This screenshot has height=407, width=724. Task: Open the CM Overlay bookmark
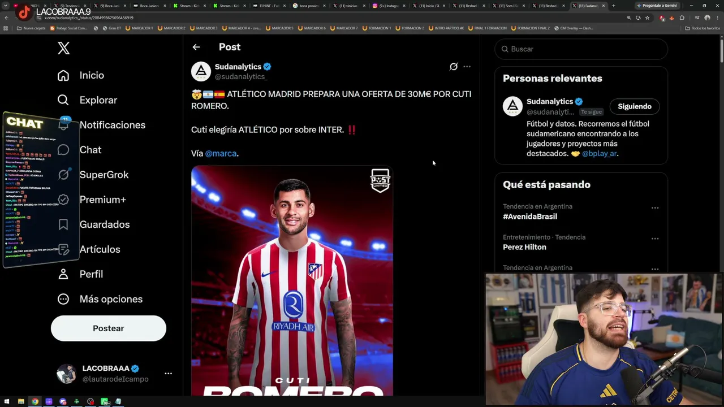click(574, 28)
